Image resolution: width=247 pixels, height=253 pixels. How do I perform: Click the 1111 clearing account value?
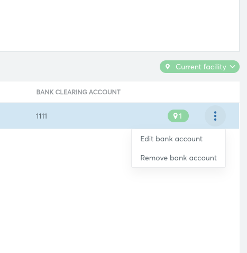[x=41, y=116]
